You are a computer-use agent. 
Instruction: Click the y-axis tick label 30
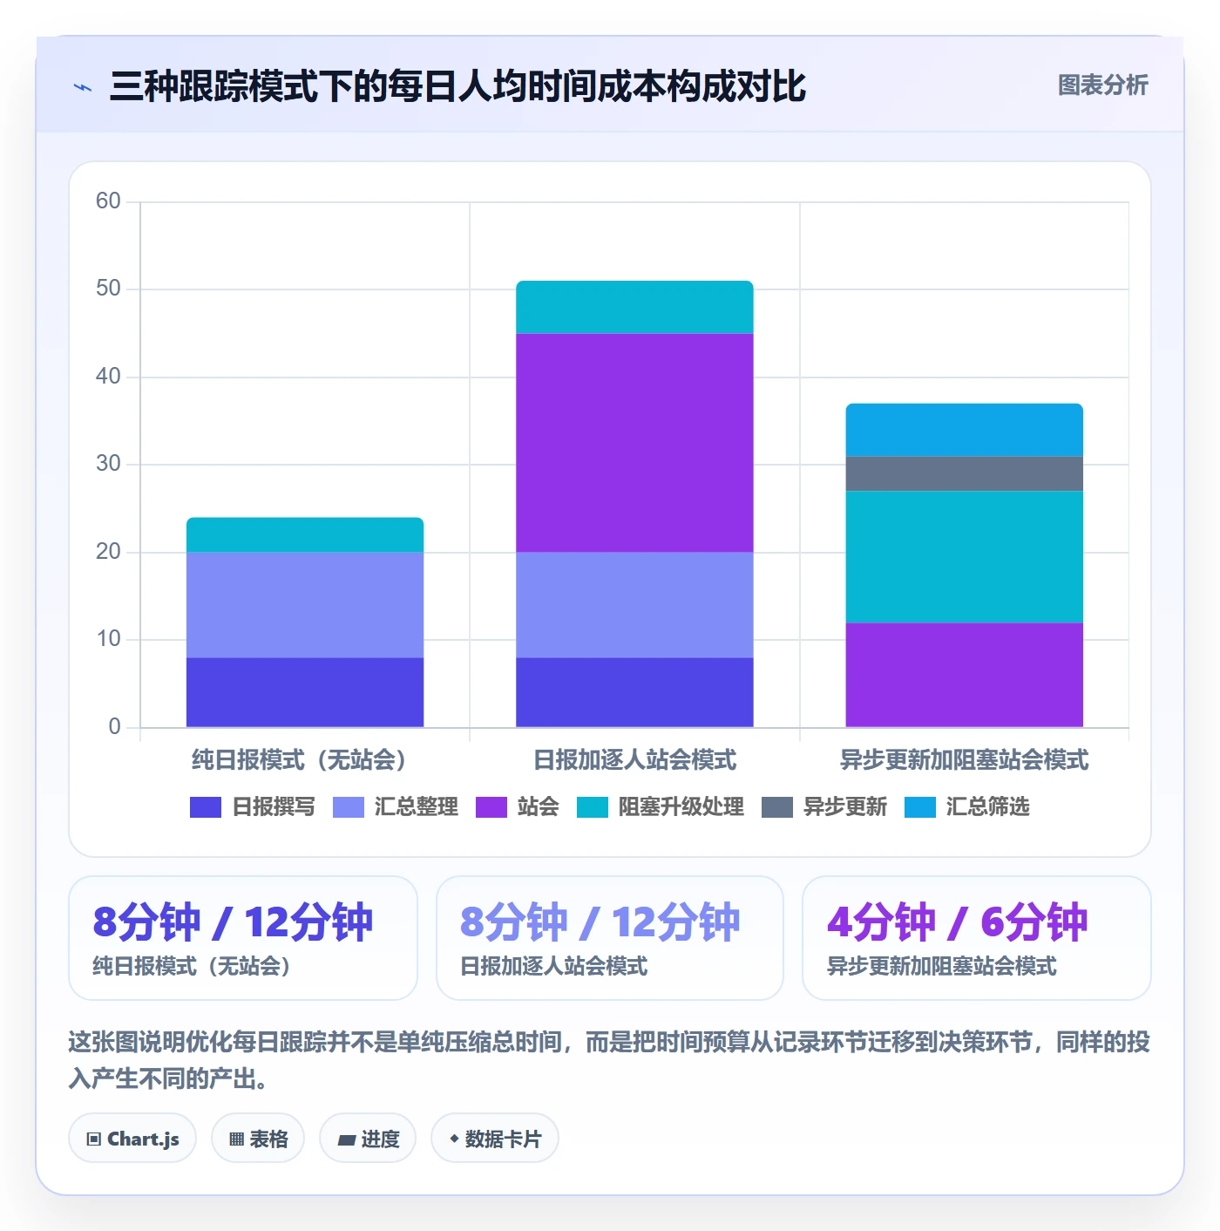(x=109, y=464)
